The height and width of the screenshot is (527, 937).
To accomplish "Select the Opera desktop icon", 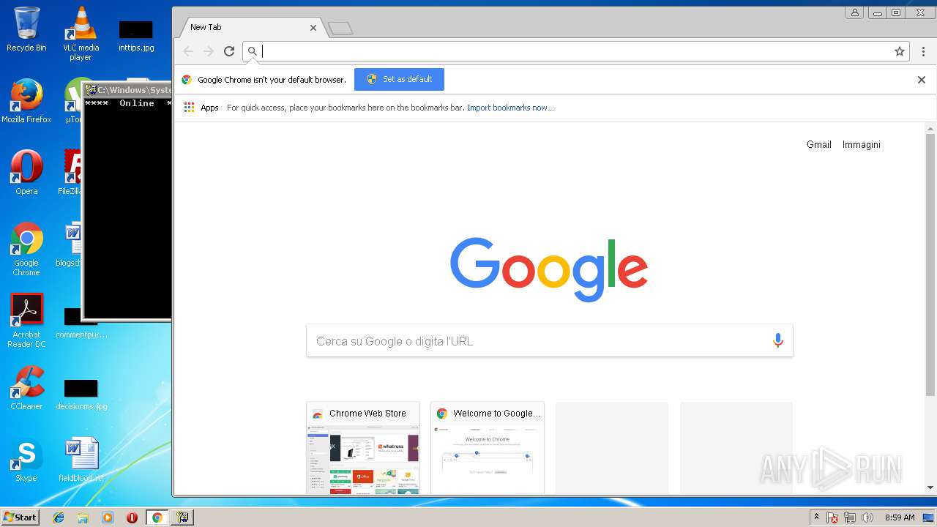I will [x=26, y=173].
